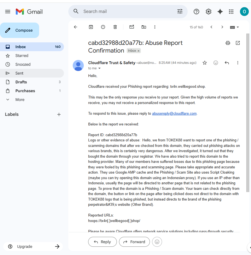This screenshot has height=255, width=251.
Task: Focus the Search mail field
Action: pyautogui.click(x=128, y=11)
